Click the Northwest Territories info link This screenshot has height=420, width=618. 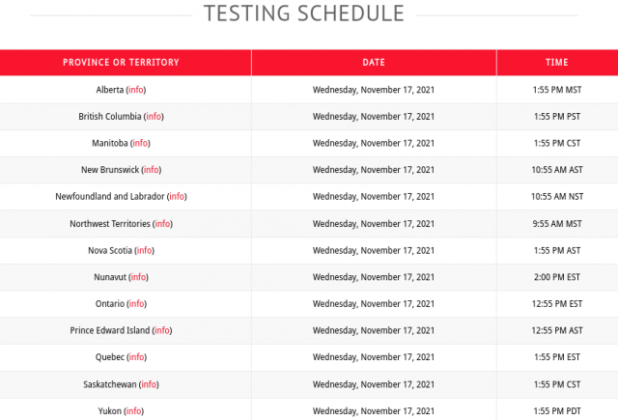pyautogui.click(x=162, y=224)
